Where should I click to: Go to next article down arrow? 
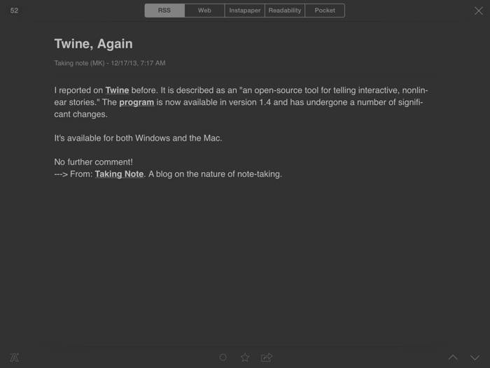point(475,358)
